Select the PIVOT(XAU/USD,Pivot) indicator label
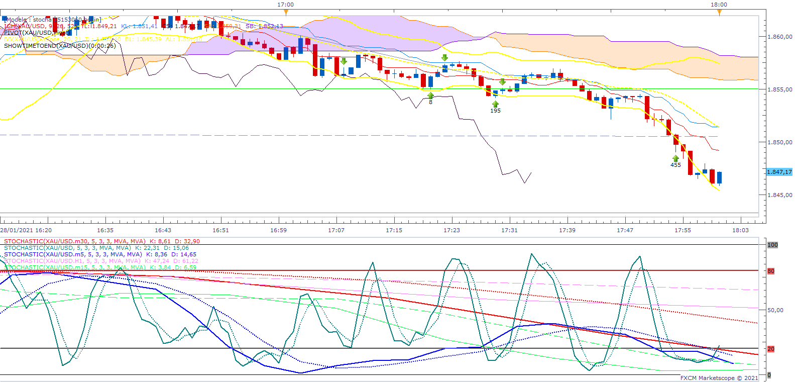The height and width of the screenshot is (382, 795). [37, 33]
